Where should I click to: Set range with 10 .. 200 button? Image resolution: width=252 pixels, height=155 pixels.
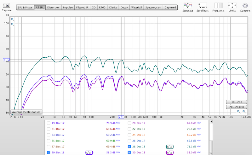[237, 102]
